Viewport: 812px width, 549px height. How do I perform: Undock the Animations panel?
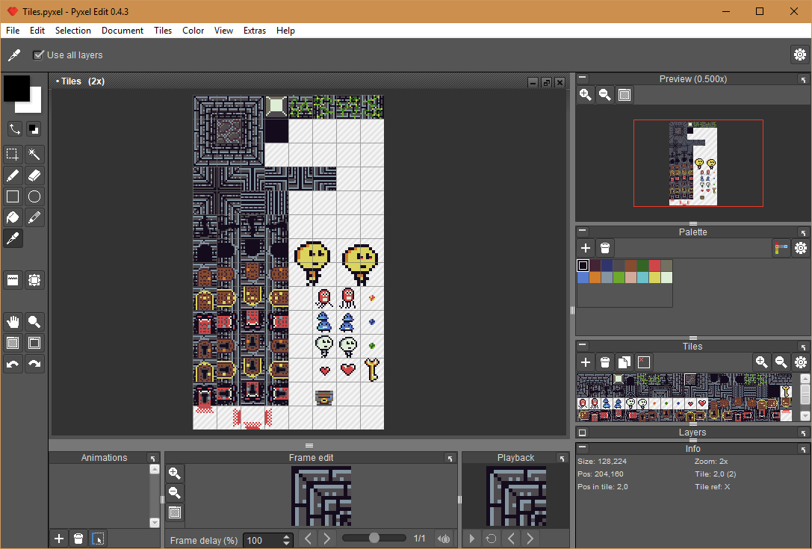(153, 458)
